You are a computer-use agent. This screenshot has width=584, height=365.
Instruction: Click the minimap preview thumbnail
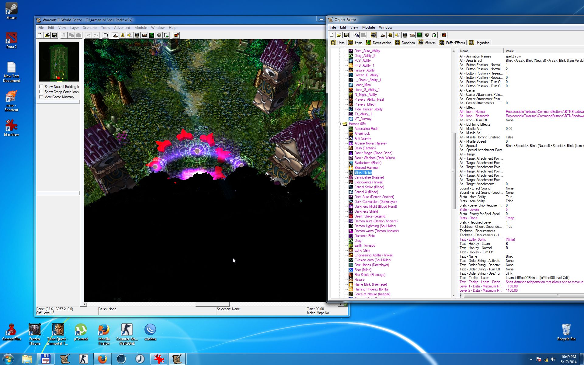coord(59,62)
